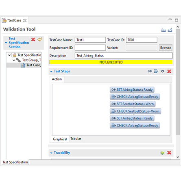Click the add SET step icon in Test Steps

(150, 71)
